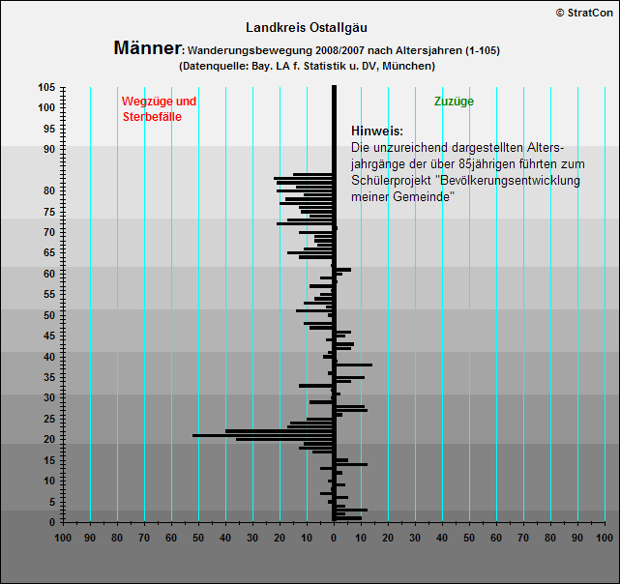
Task: Click the large 'Männer' heading
Action: point(147,47)
